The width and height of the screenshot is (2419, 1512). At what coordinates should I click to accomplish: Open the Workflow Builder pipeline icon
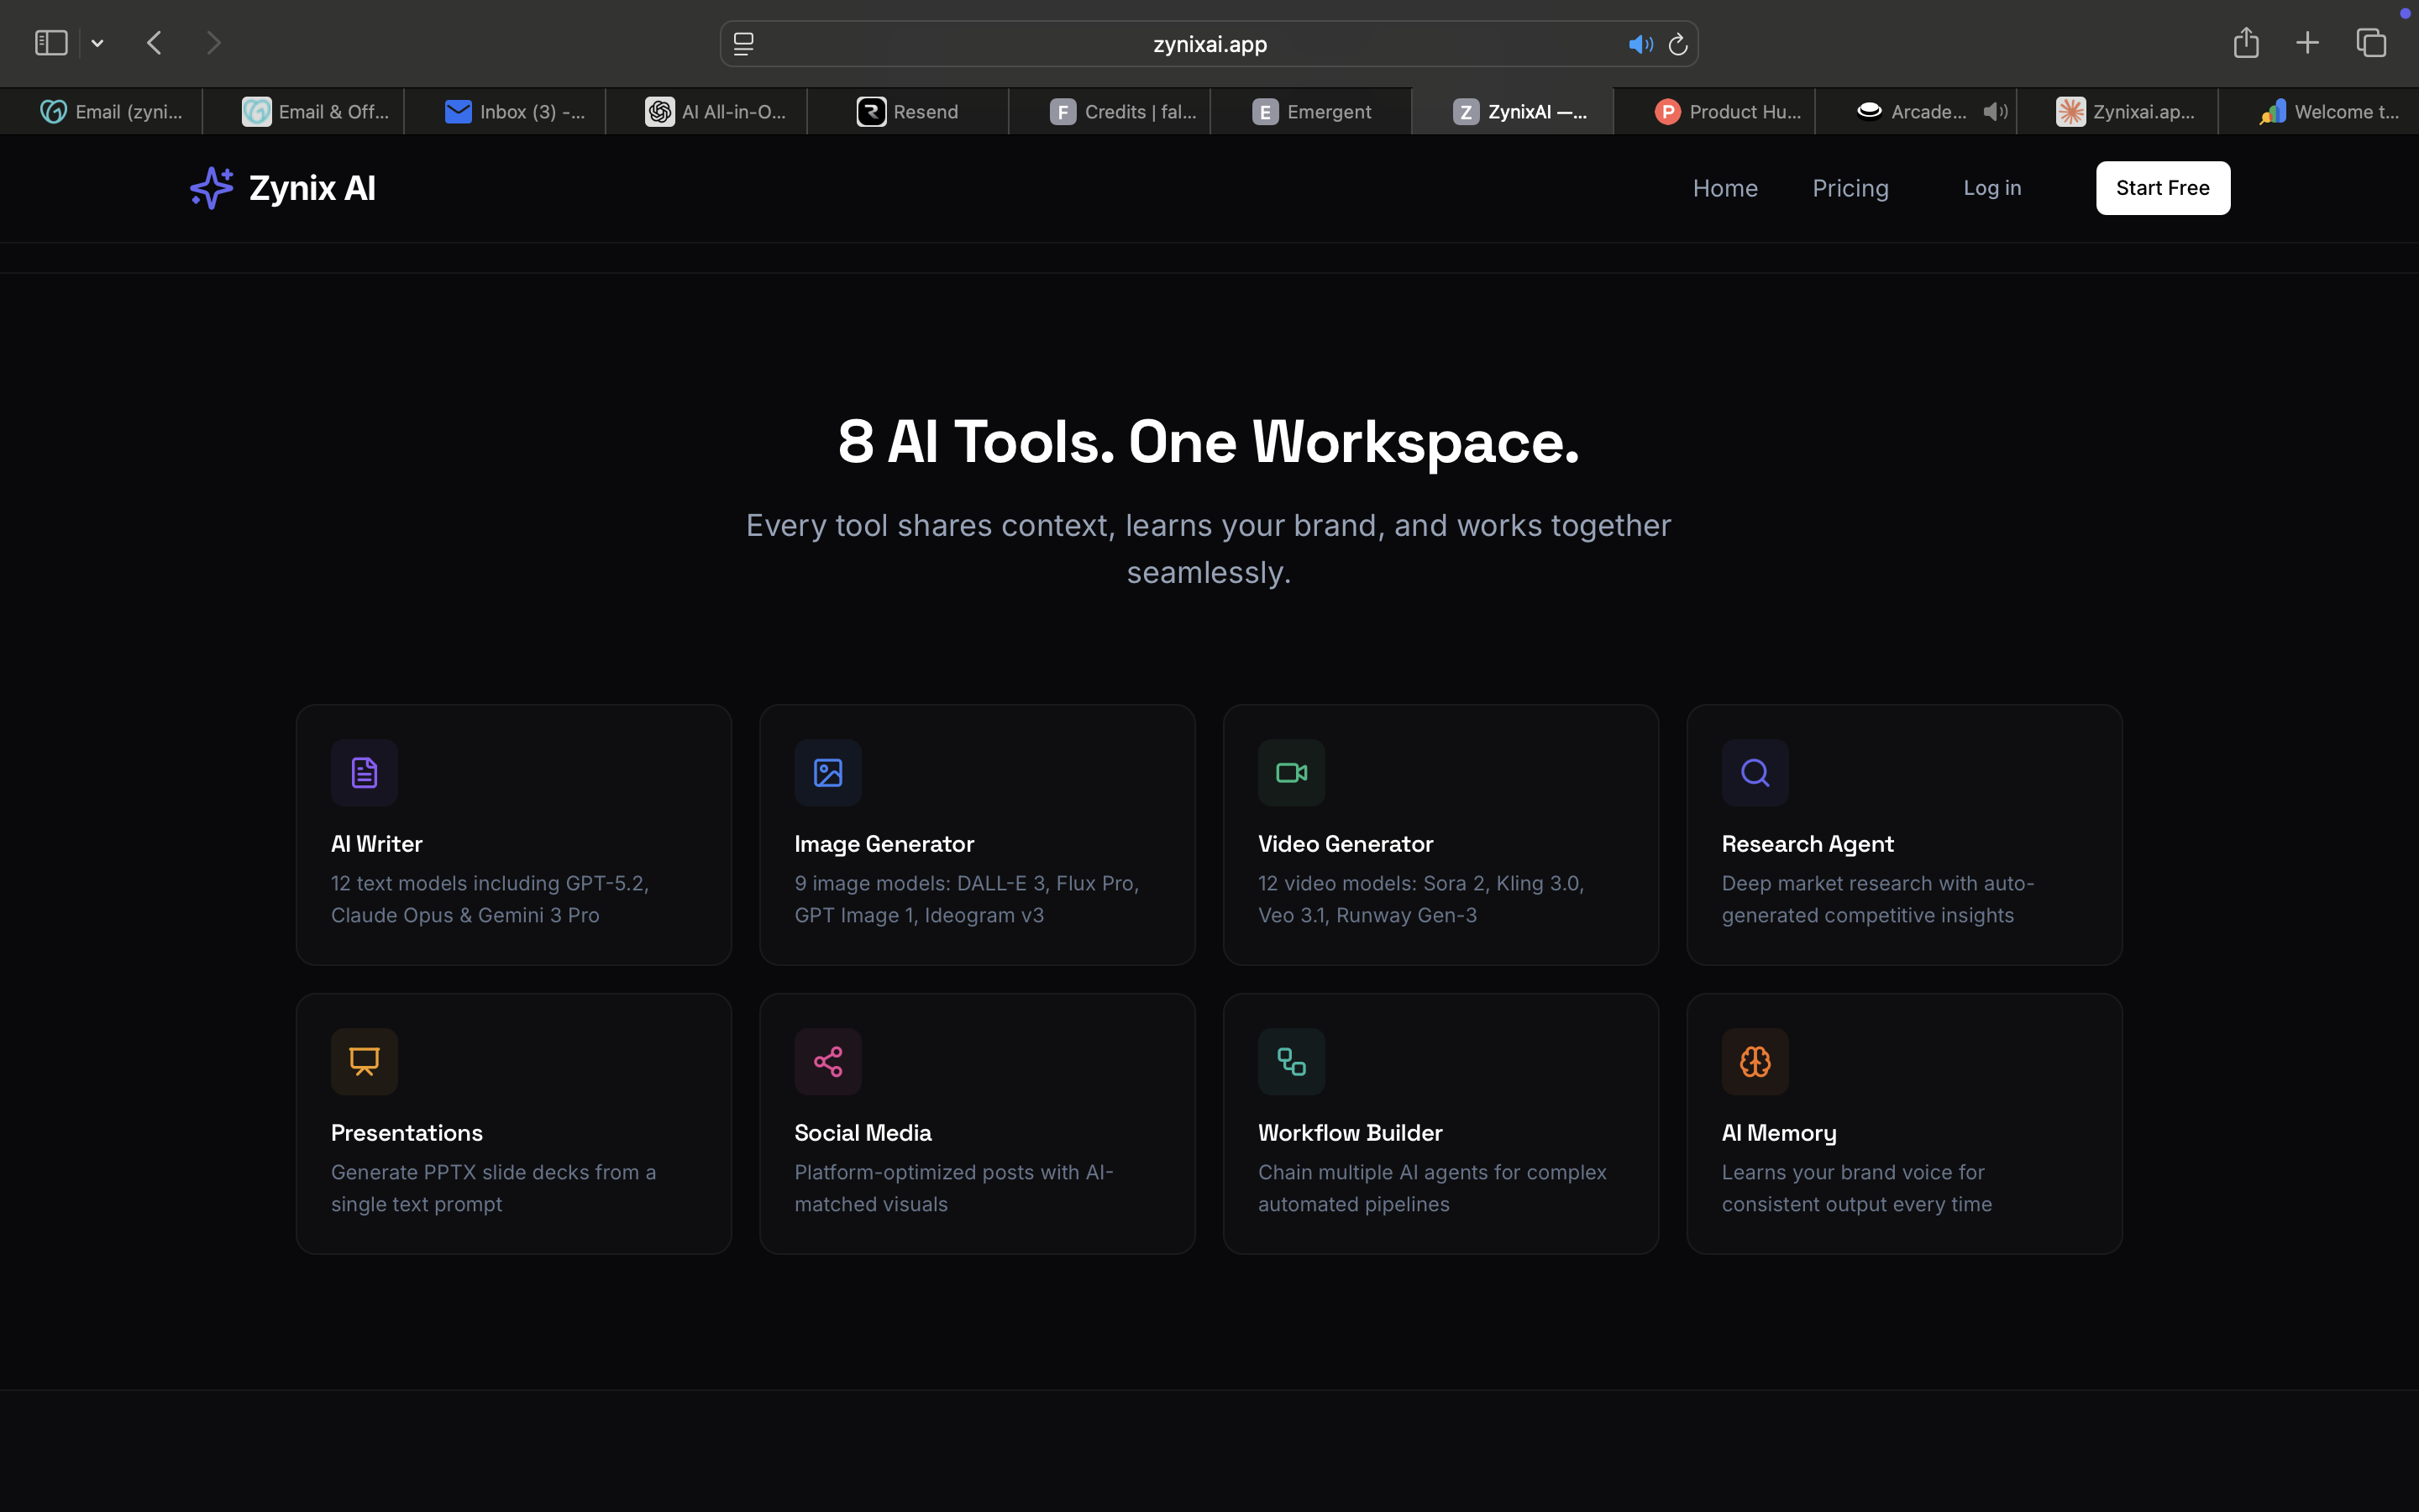coord(1290,1060)
